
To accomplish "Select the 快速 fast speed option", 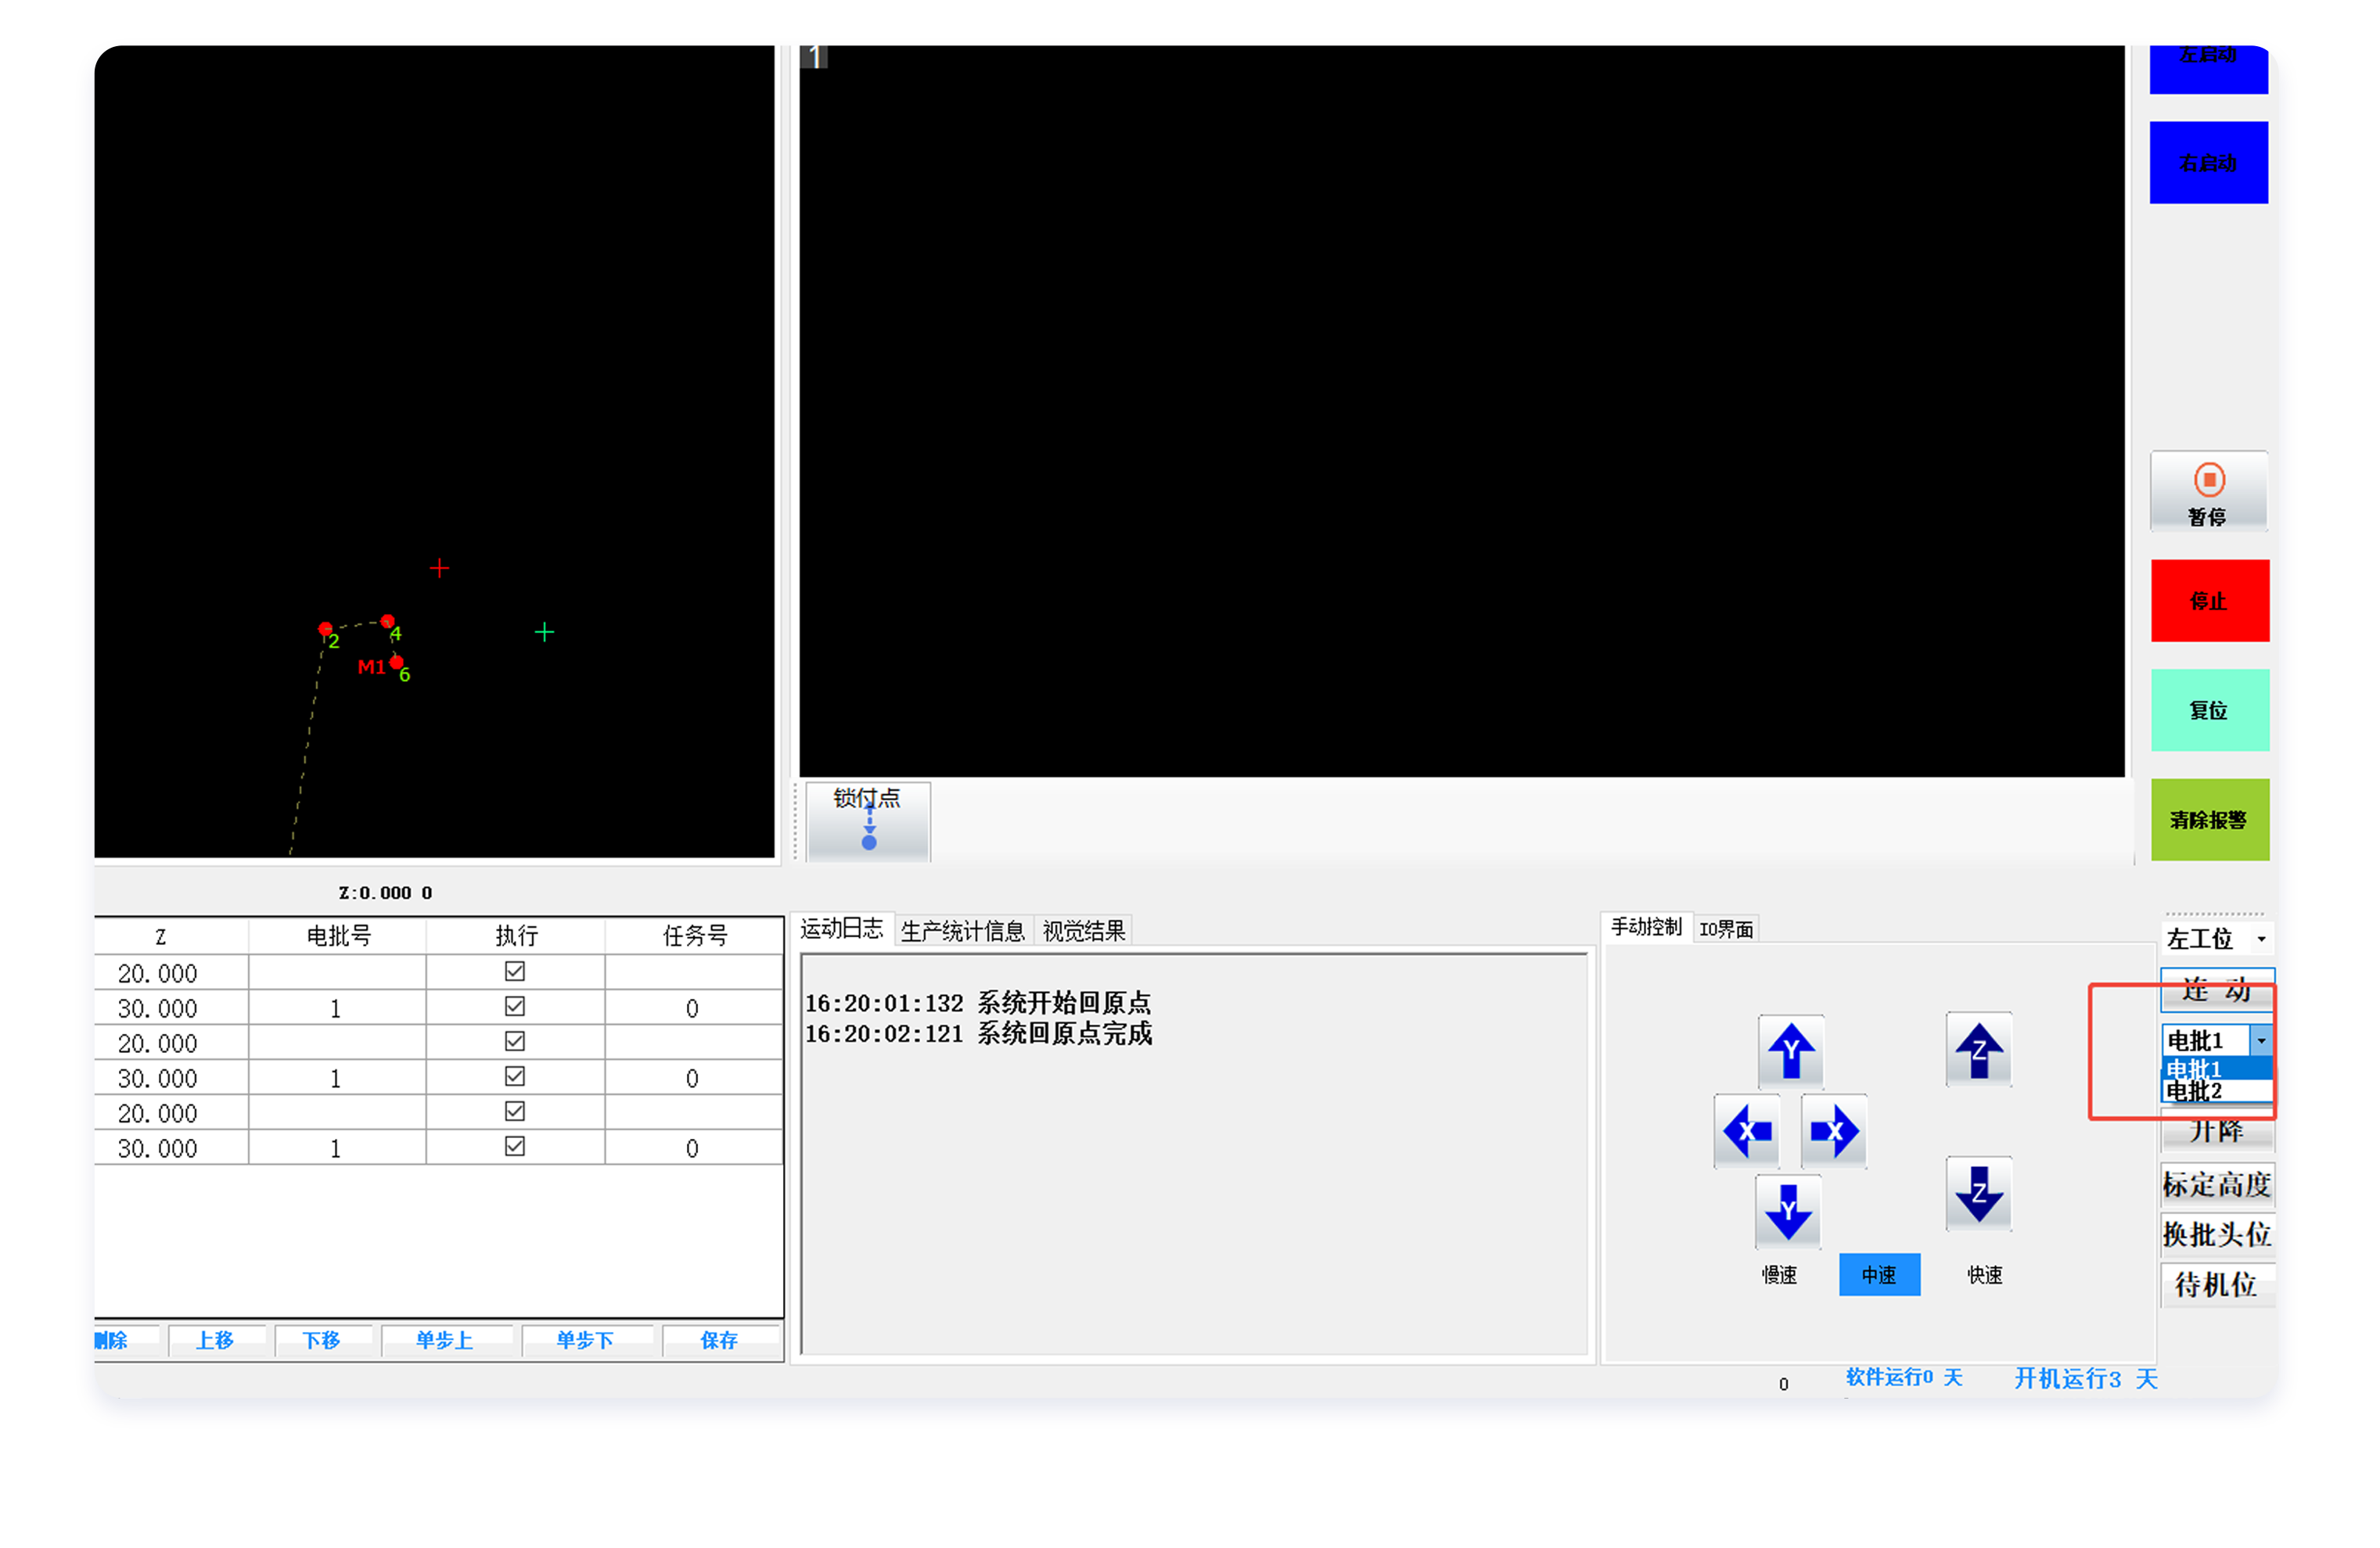I will (x=1984, y=1274).
